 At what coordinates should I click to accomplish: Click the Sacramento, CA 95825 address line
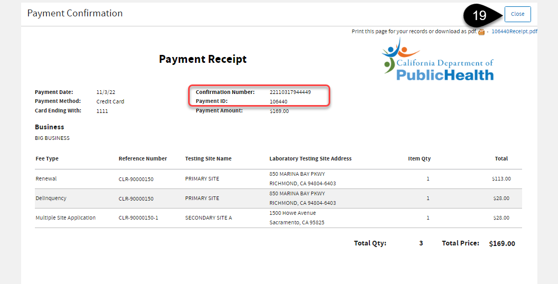click(297, 223)
